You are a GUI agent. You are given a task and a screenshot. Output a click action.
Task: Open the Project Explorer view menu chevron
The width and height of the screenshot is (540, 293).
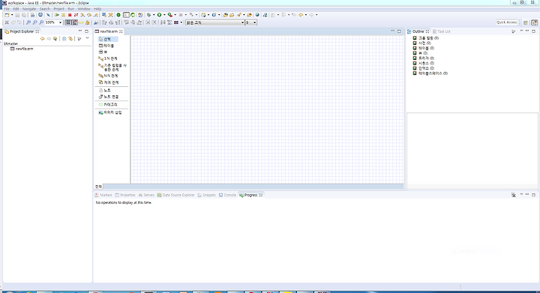pyautogui.click(x=87, y=38)
